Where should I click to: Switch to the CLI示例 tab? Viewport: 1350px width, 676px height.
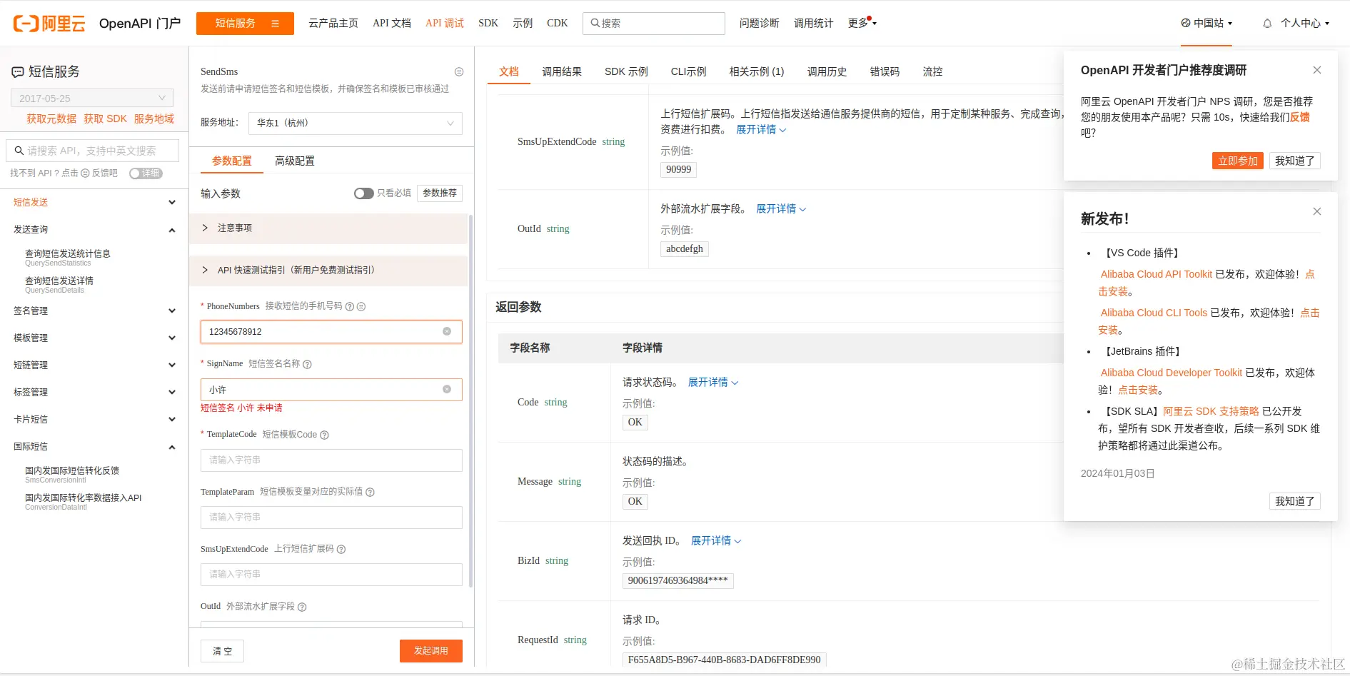tap(688, 71)
